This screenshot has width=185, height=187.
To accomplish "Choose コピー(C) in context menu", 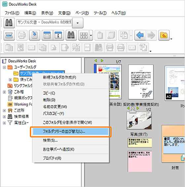I will 71,93.
